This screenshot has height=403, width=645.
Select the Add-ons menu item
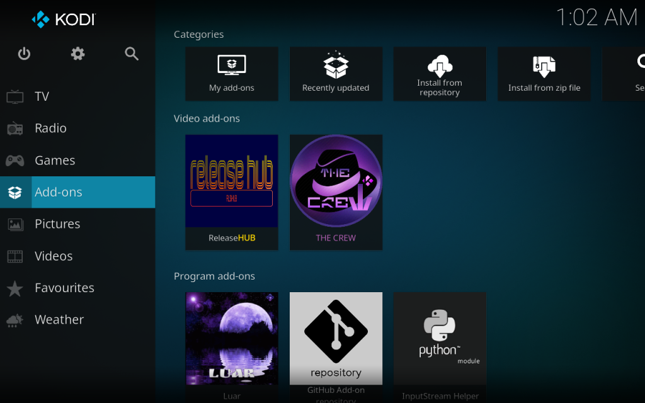coord(58,192)
